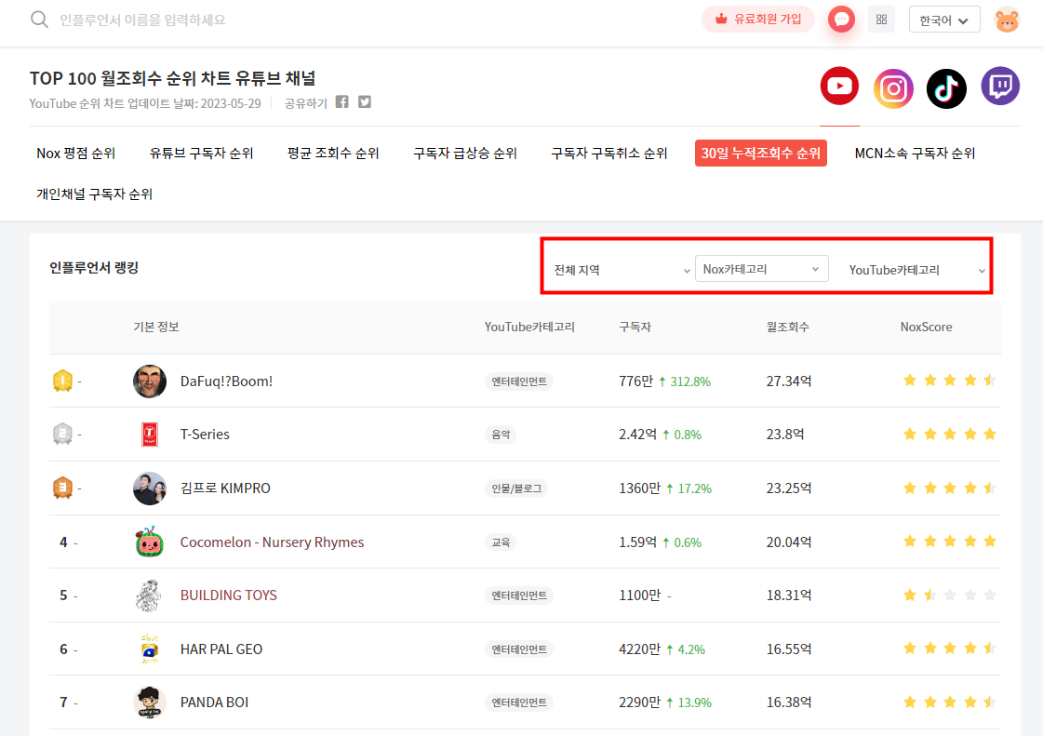Click 음악 category tag for T-Series
This screenshot has width=1043, height=736.
click(x=501, y=435)
